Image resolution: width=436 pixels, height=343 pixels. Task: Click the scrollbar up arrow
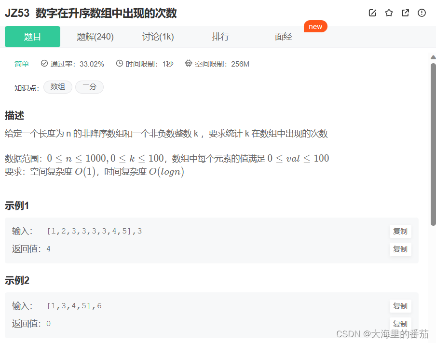tap(433, 57)
